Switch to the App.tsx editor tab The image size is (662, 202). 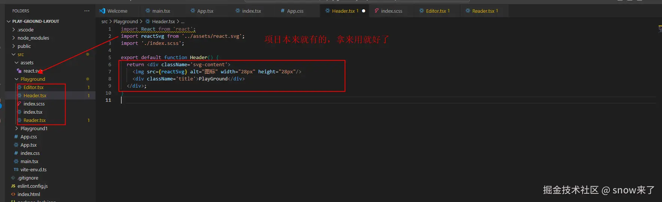[x=205, y=11]
